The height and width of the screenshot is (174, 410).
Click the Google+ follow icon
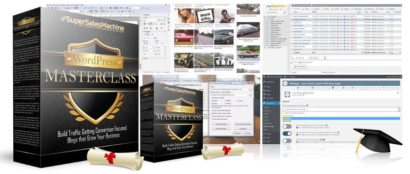click(x=301, y=95)
